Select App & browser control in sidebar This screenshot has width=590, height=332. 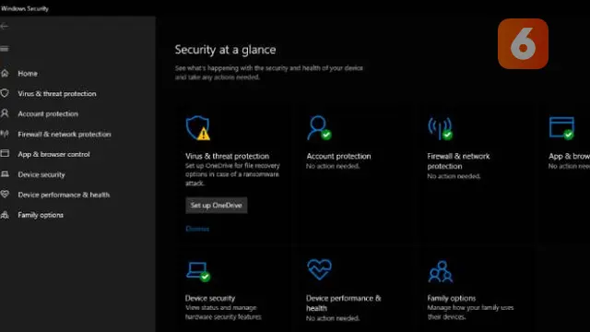53,154
